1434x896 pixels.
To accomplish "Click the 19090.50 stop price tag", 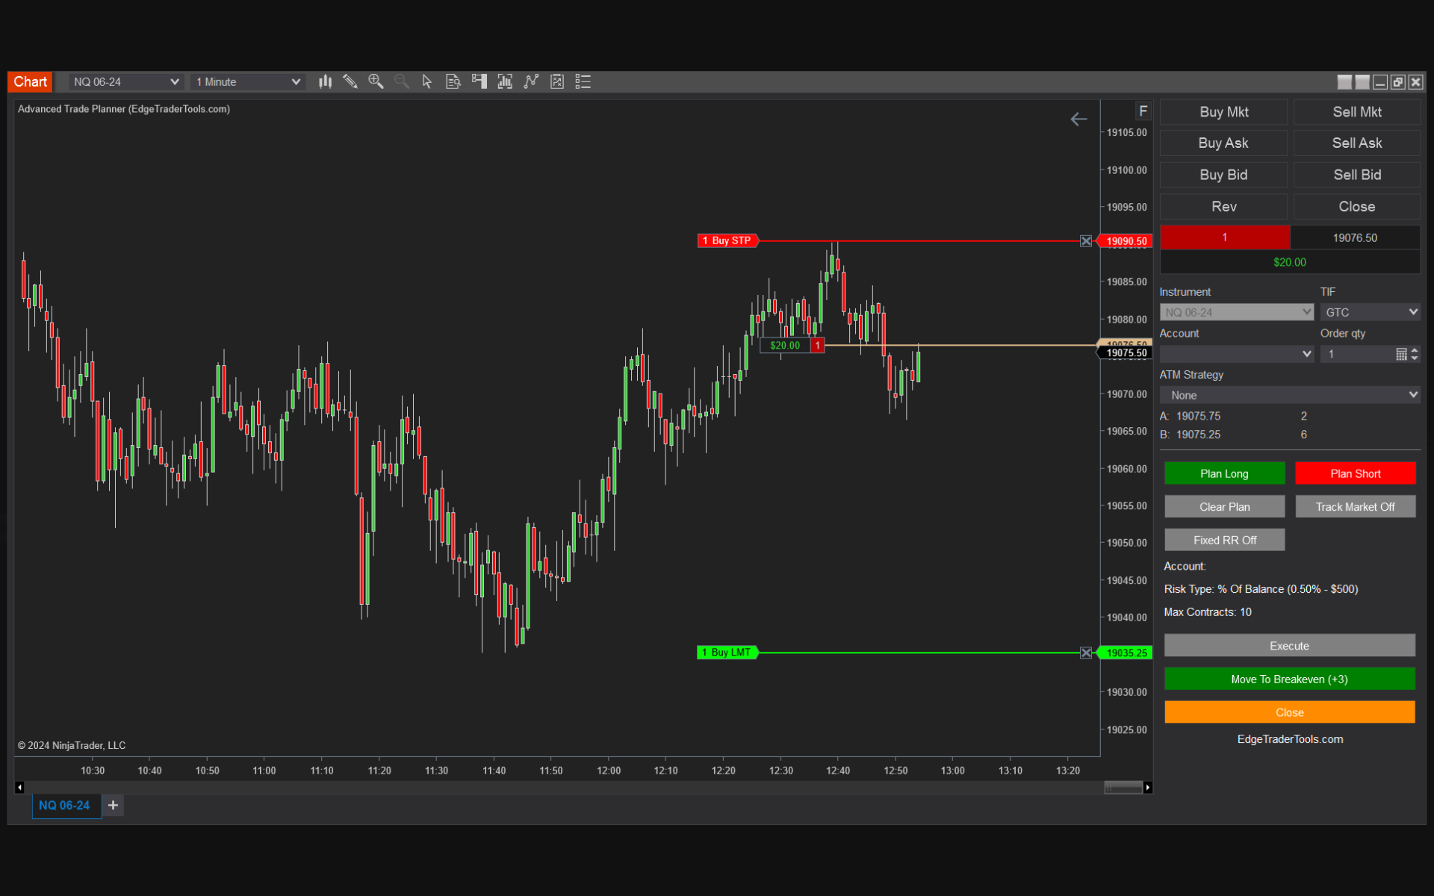I will pos(1126,241).
